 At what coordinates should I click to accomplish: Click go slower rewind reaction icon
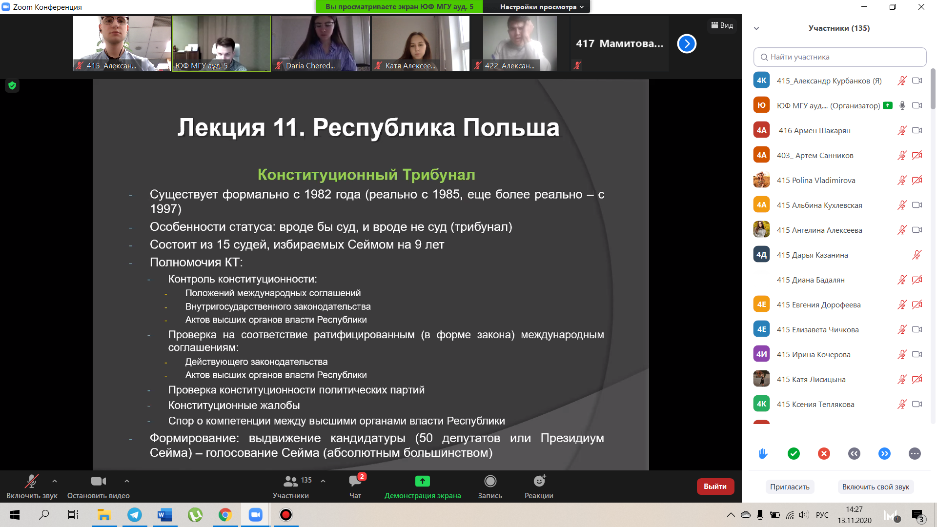854,454
